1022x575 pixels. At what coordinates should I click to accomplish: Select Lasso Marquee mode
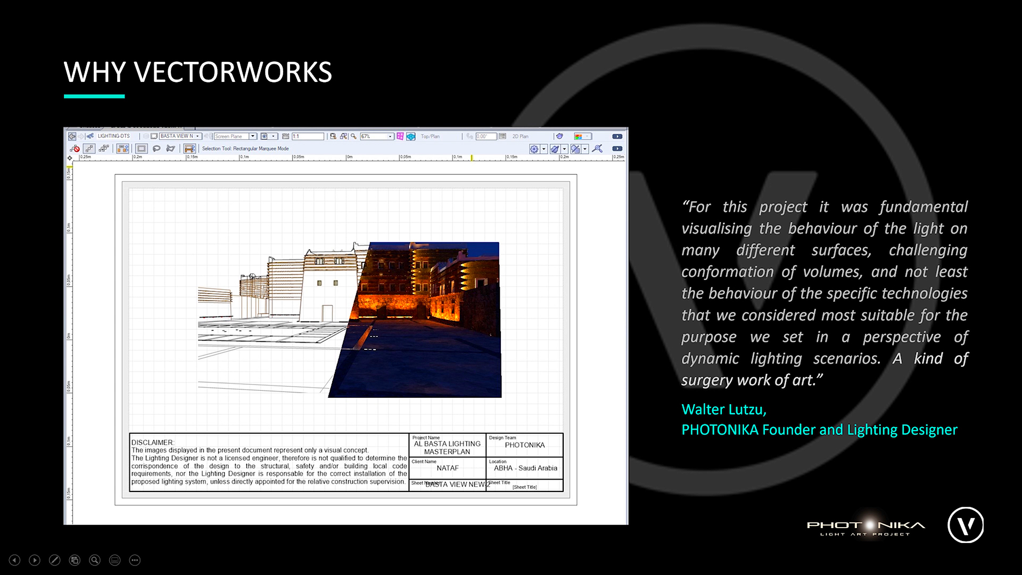tap(156, 149)
